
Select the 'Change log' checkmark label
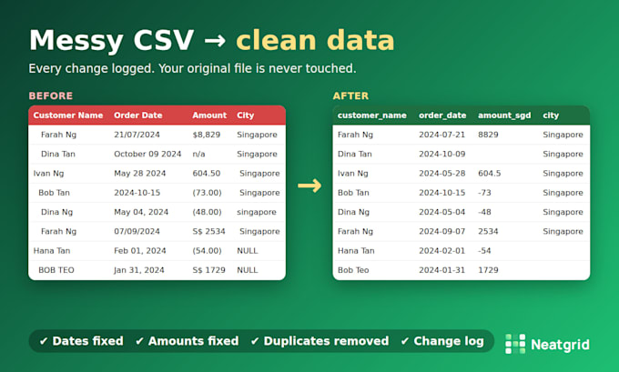point(442,341)
